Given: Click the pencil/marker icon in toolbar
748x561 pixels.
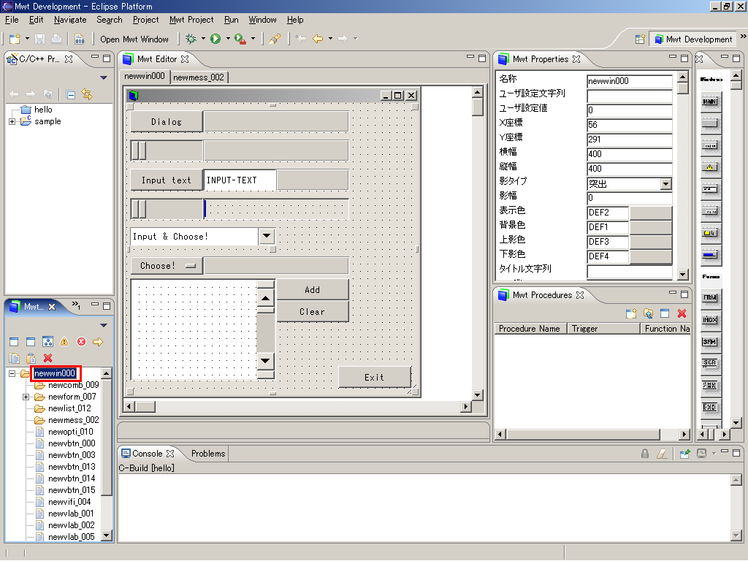Looking at the screenshot, I should click(x=275, y=39).
